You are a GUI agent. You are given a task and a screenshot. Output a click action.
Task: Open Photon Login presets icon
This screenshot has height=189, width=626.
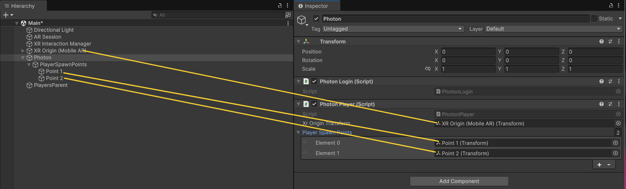(610, 81)
